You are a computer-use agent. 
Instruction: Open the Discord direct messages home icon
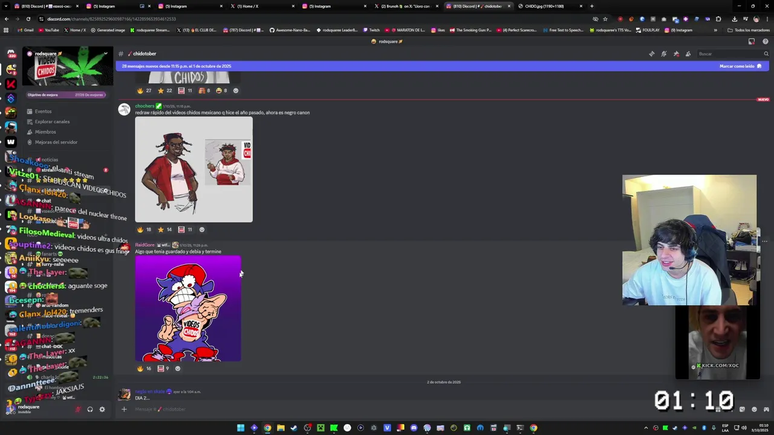click(x=11, y=54)
